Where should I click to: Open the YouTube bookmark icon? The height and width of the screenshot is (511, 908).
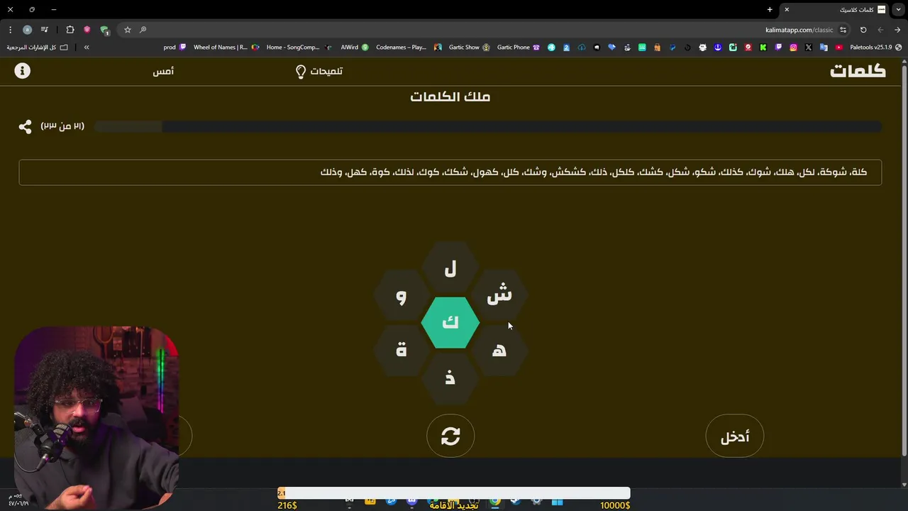[839, 48]
